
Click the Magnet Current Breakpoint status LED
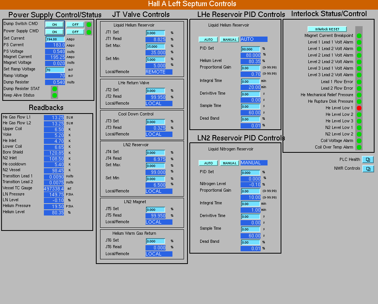pyautogui.click(x=359, y=36)
